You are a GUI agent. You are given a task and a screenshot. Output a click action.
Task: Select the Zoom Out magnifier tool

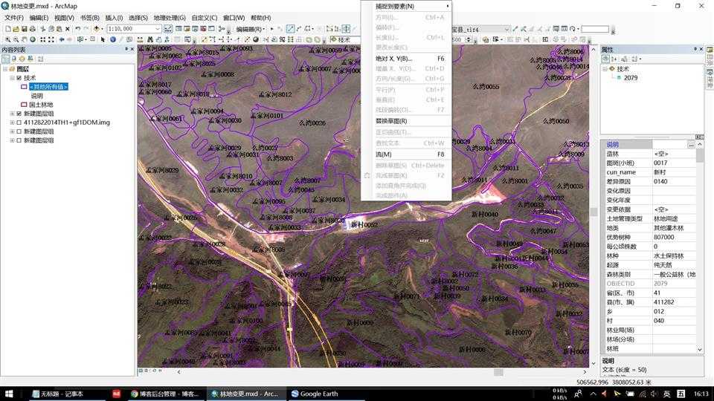[16, 39]
